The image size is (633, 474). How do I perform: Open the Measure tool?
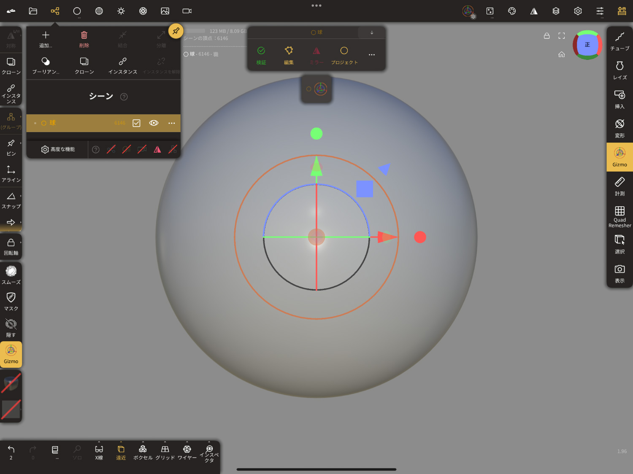pos(619,186)
